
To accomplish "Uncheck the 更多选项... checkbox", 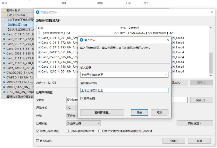I will [37, 141].
